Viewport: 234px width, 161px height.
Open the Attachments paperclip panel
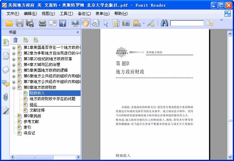pos(5,97)
